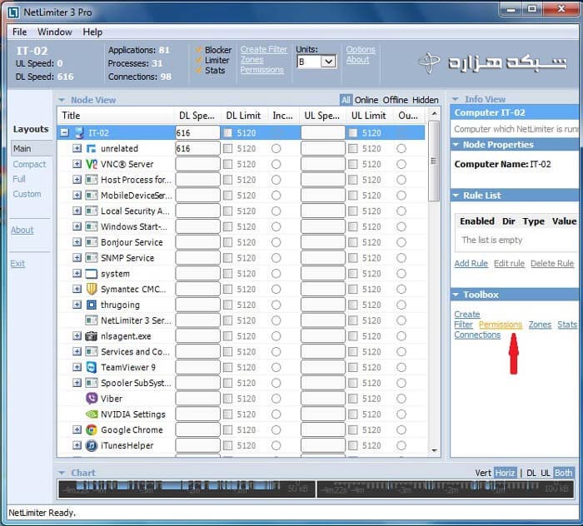Click the Symantec CMC shield icon

(x=92, y=289)
